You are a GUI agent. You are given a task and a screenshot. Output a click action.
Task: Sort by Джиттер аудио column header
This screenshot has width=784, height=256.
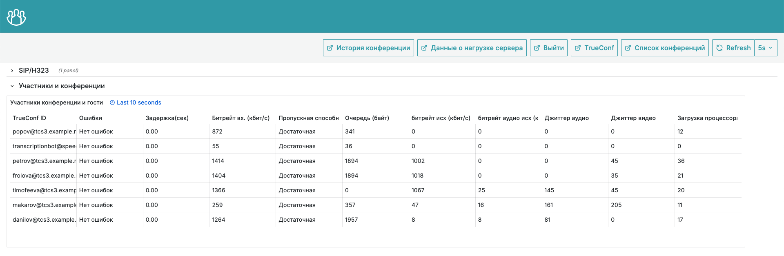point(567,118)
